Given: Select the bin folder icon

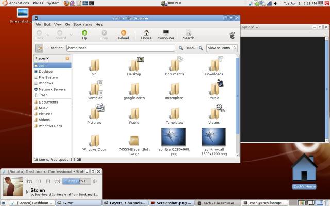Looking at the screenshot, I should click(x=94, y=65).
